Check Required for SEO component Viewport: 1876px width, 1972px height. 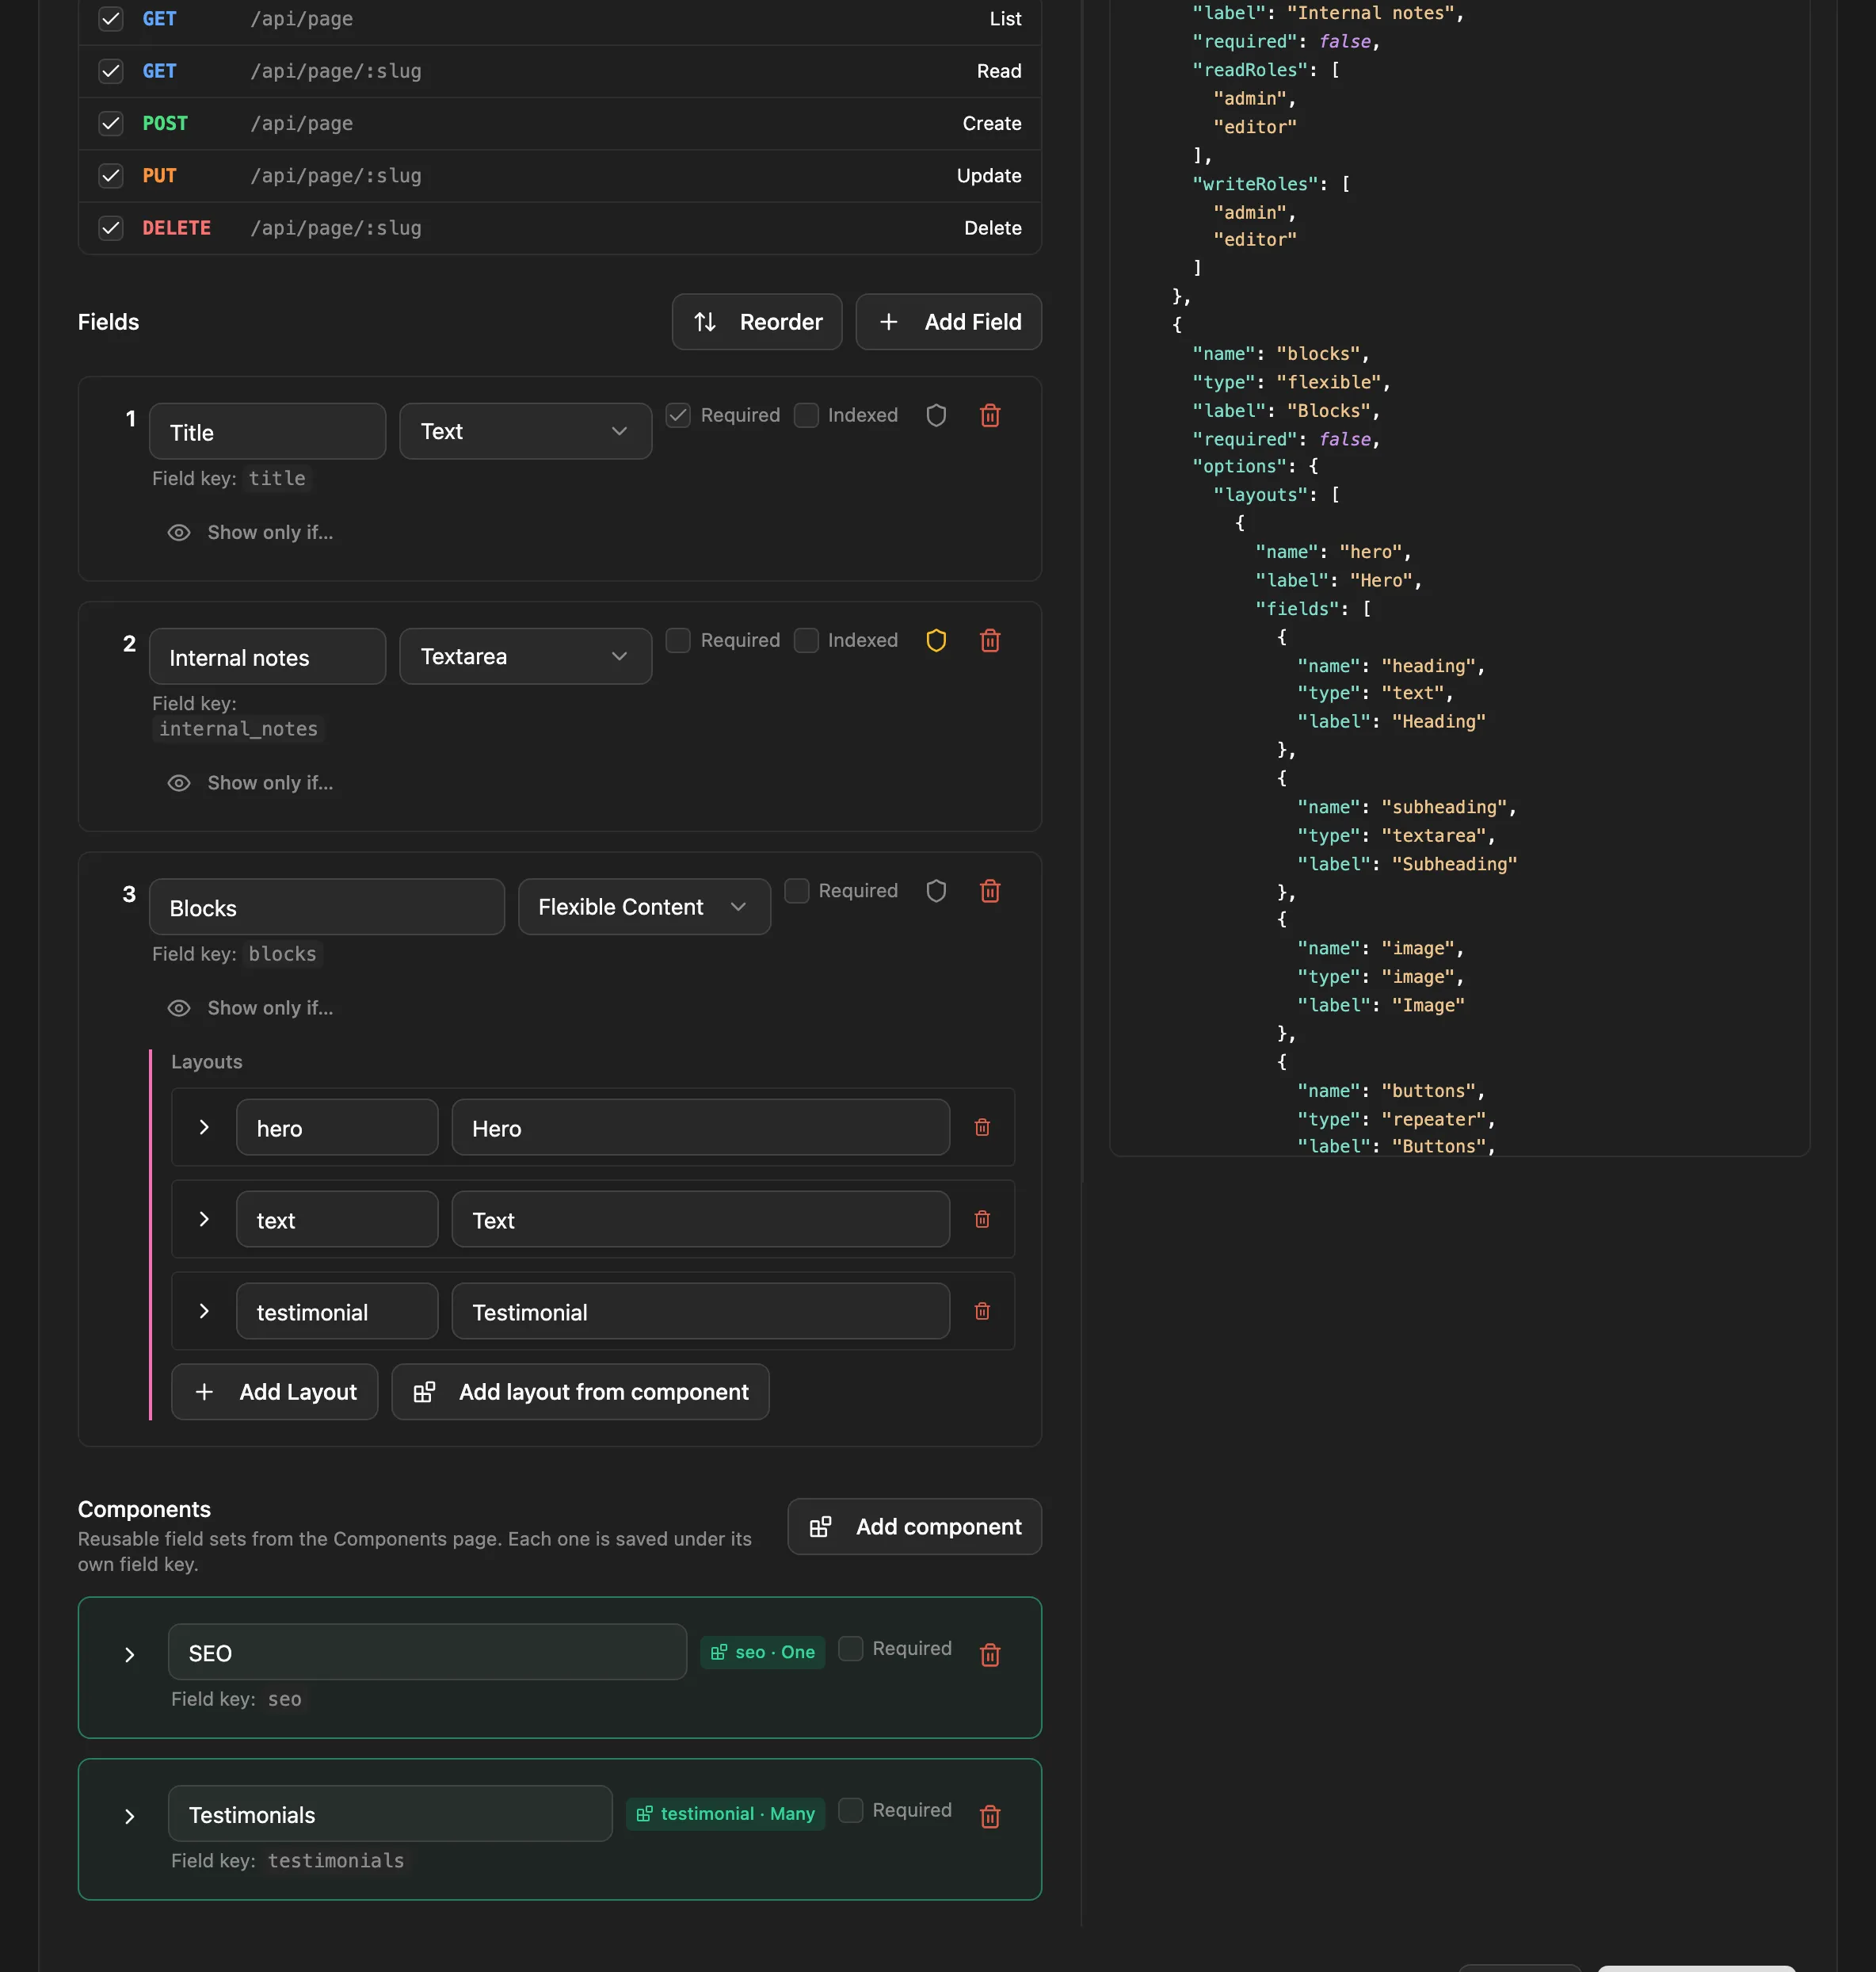[x=850, y=1648]
